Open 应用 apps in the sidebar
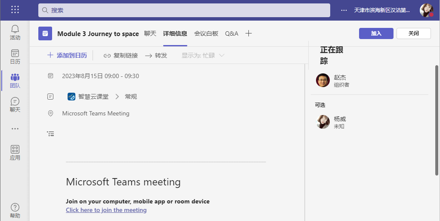 tap(15, 153)
